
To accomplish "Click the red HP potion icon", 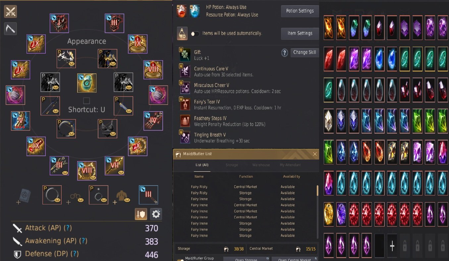I will [182, 11].
